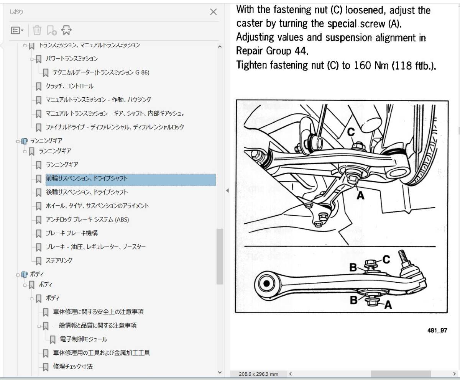Click the ランニングギア book-style bookmark icon
Image resolution: width=460 pixels, height=380 pixels.
tap(25, 141)
